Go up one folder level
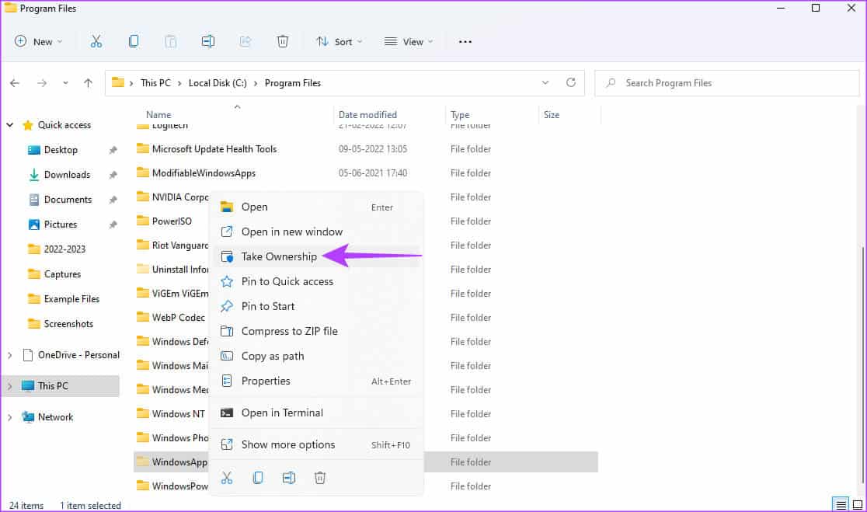The image size is (867, 512). click(x=88, y=83)
